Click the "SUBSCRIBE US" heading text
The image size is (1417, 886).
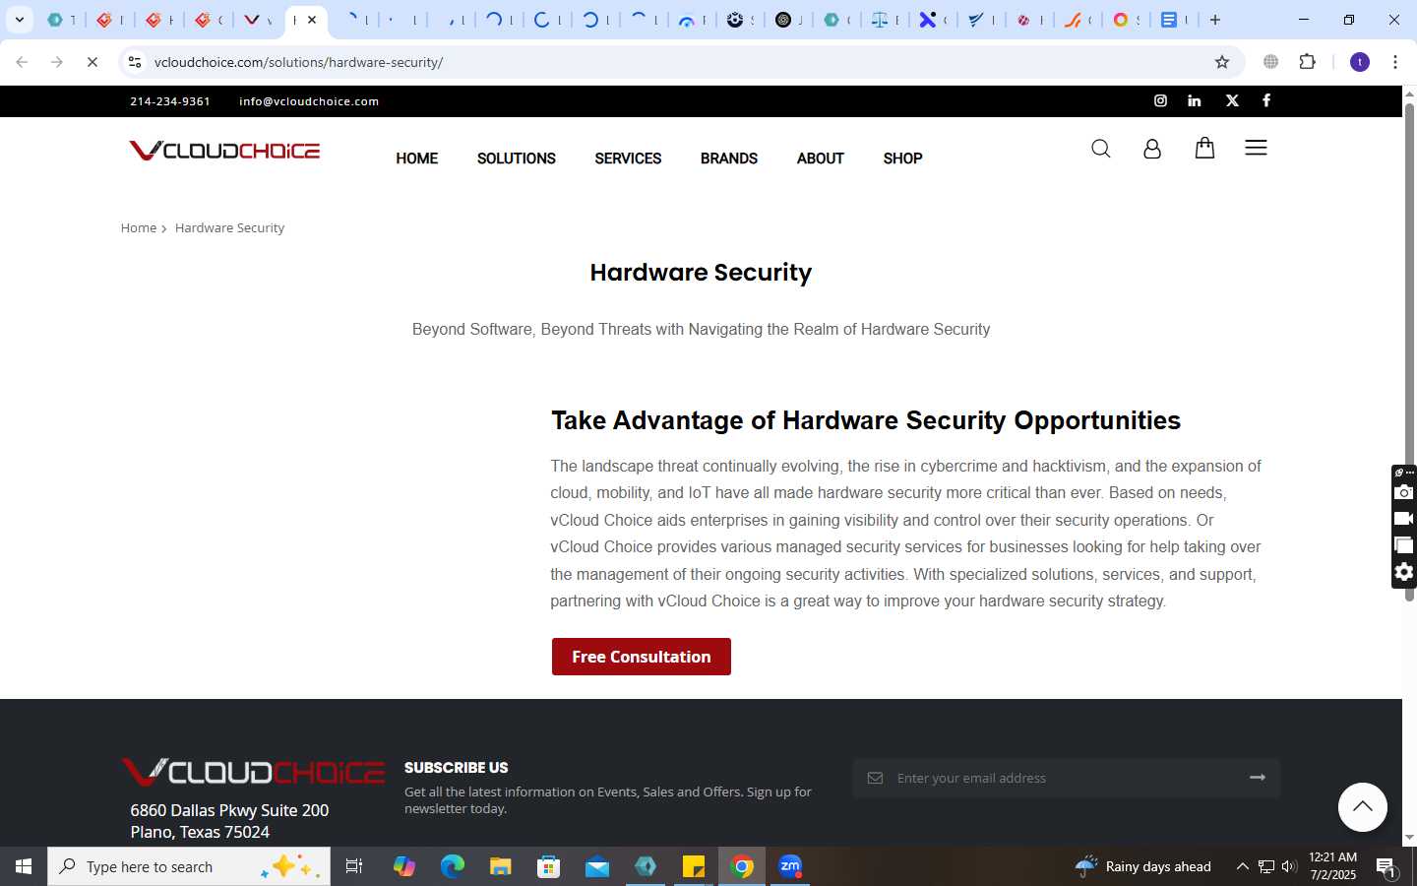(456, 768)
